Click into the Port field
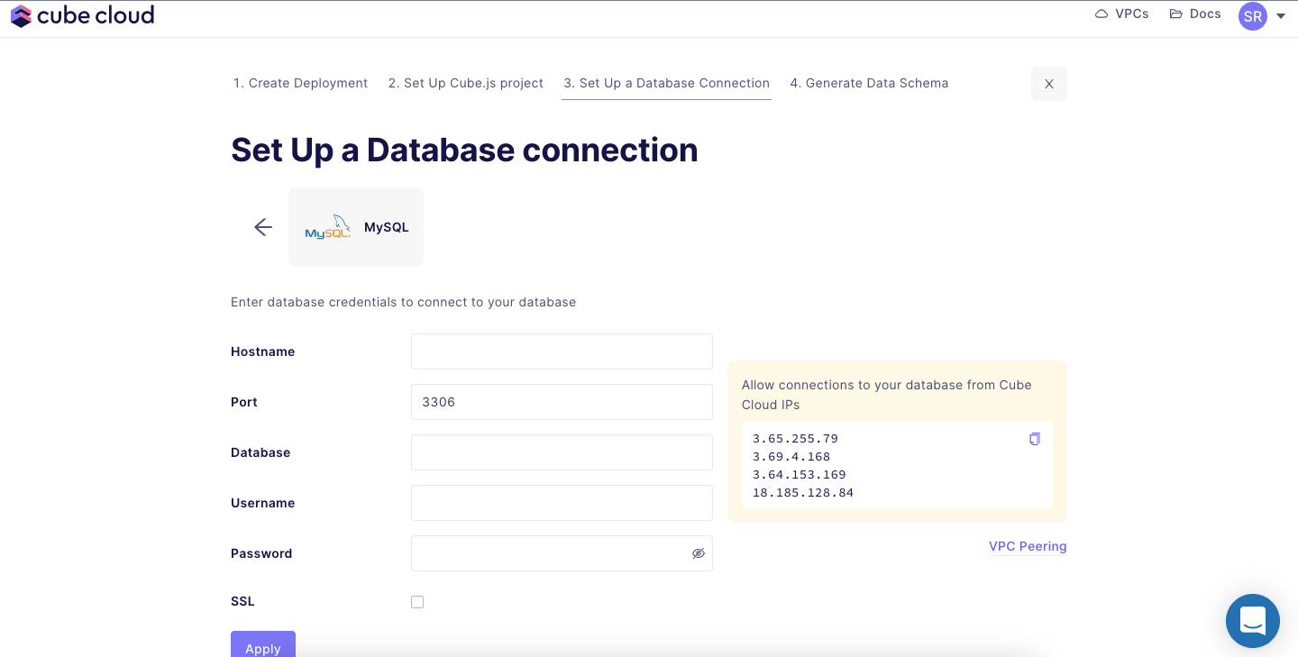This screenshot has width=1298, height=657. tap(562, 402)
